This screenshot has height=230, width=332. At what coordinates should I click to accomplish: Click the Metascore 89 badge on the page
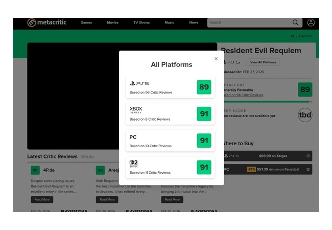[x=305, y=89]
